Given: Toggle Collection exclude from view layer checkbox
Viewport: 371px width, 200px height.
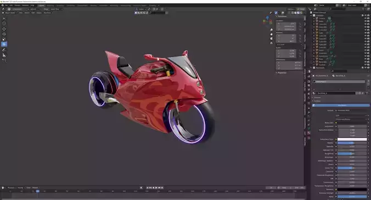Looking at the screenshot, I should 362,15.
